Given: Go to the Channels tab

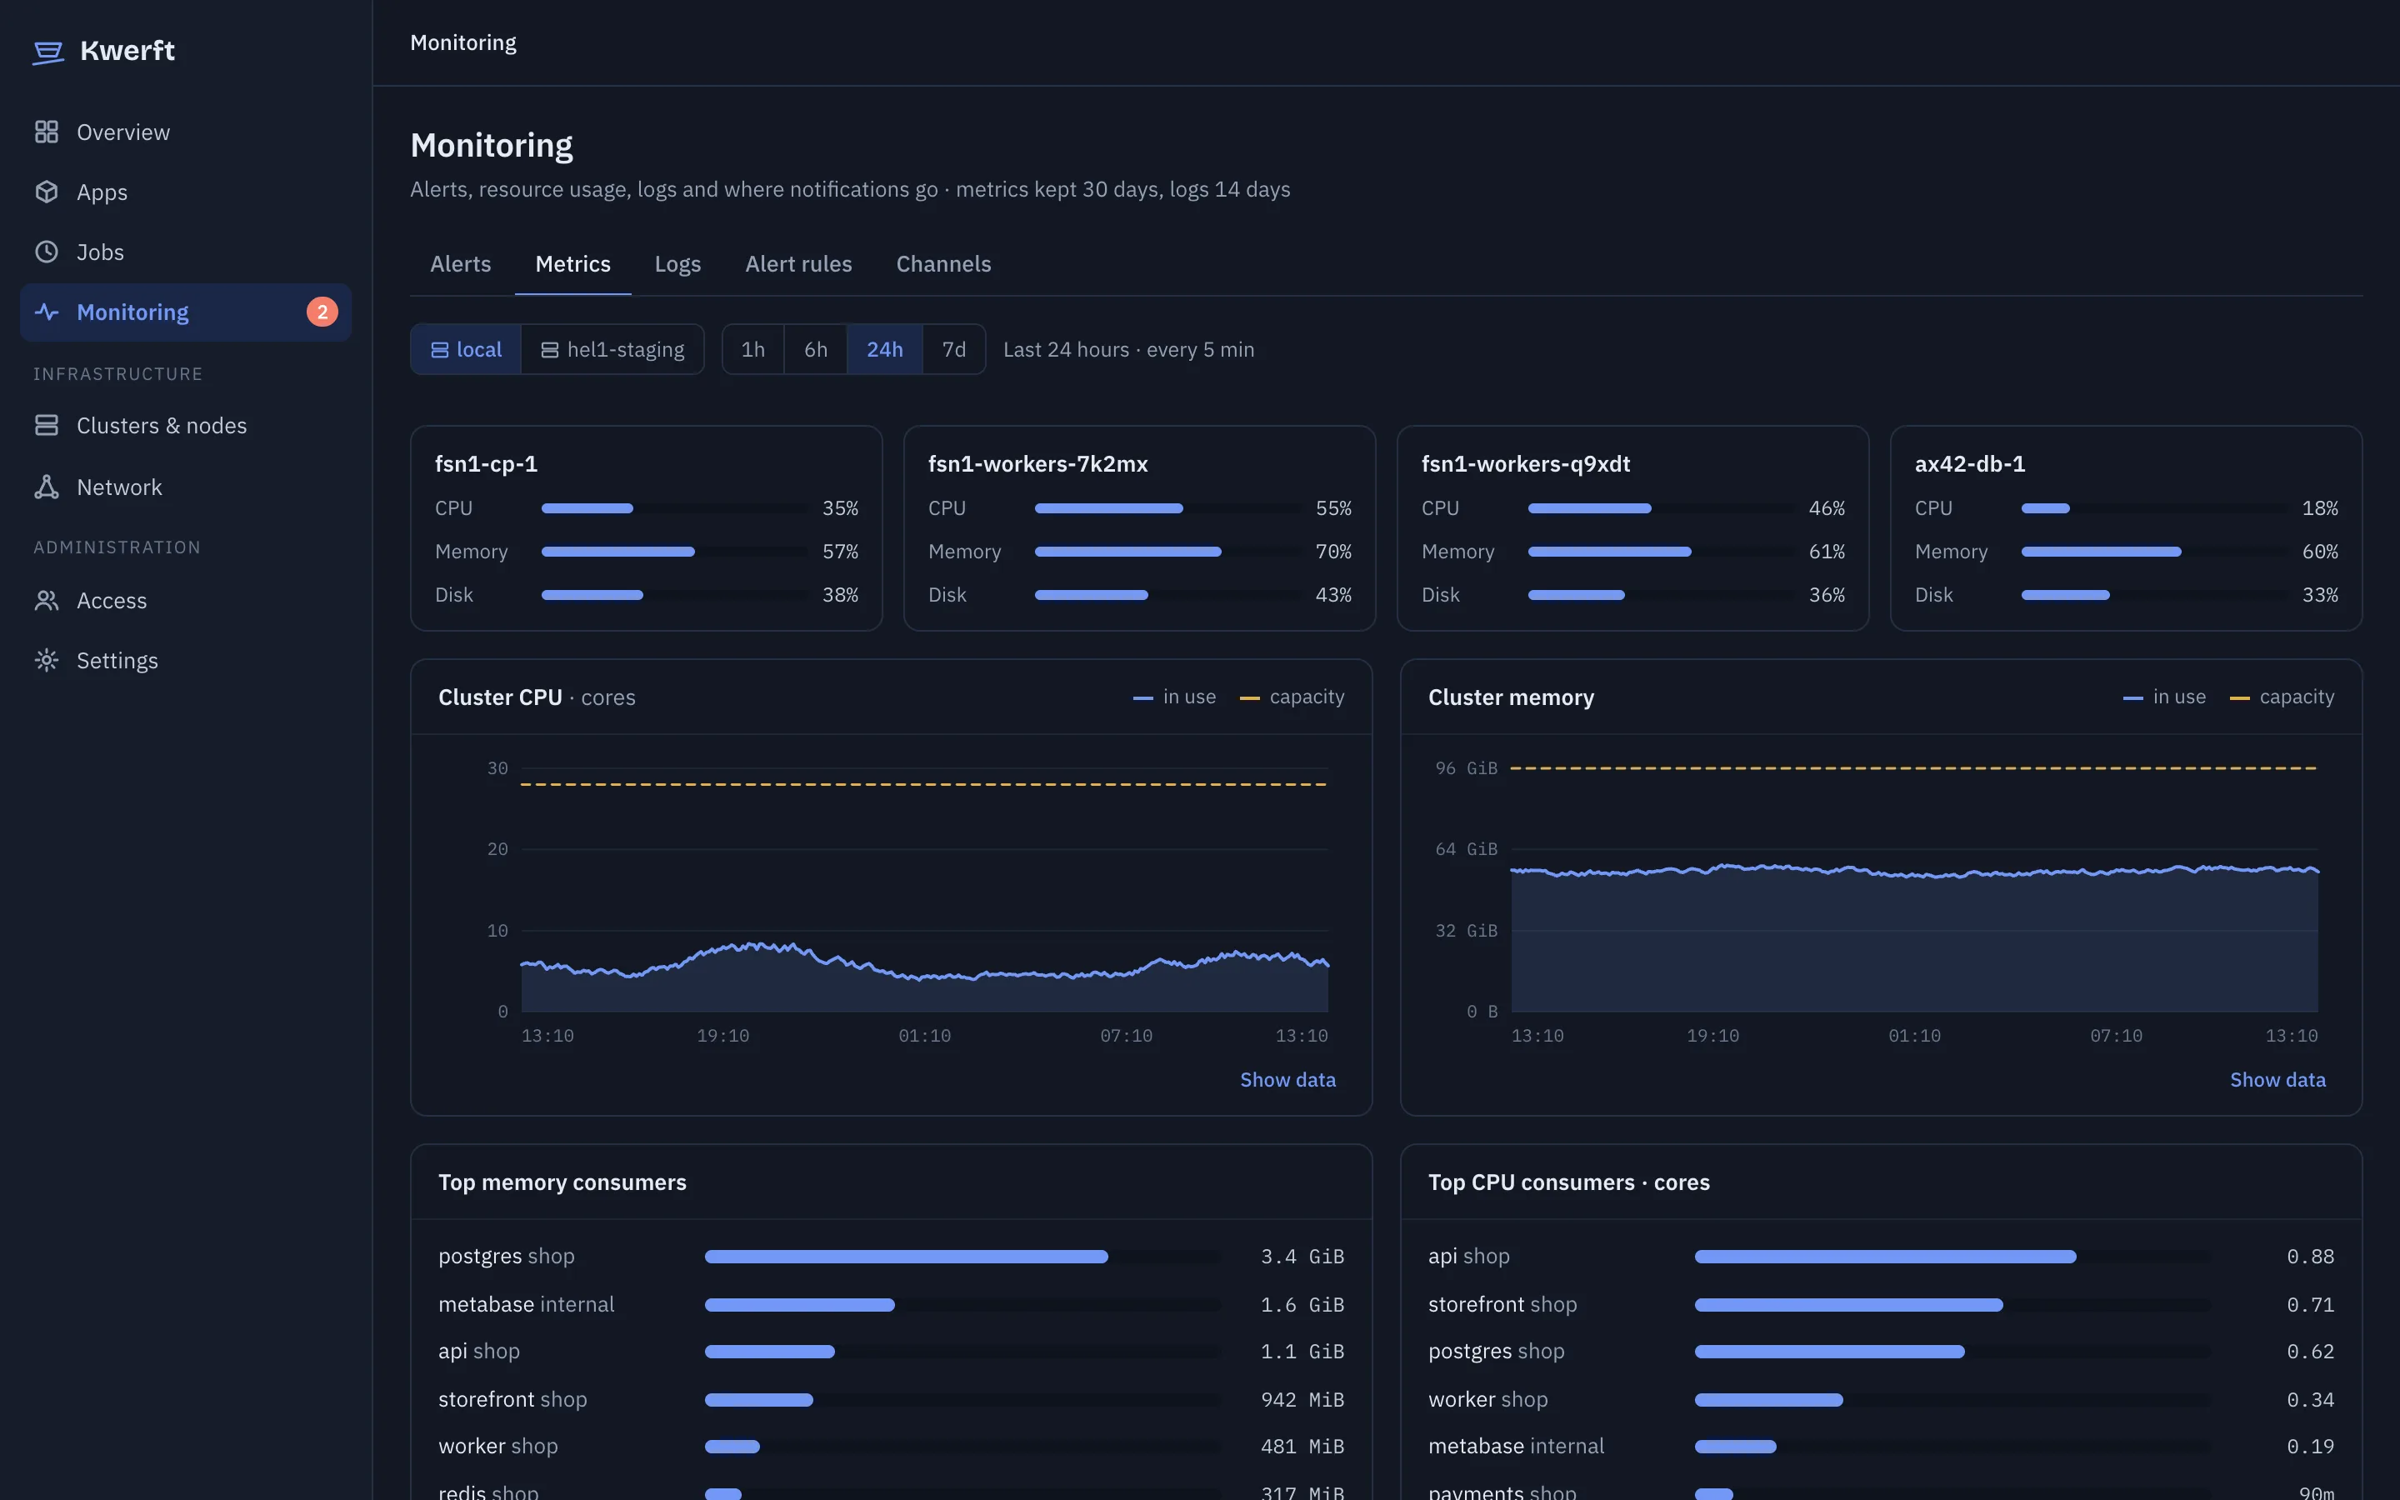Looking at the screenshot, I should 943,264.
